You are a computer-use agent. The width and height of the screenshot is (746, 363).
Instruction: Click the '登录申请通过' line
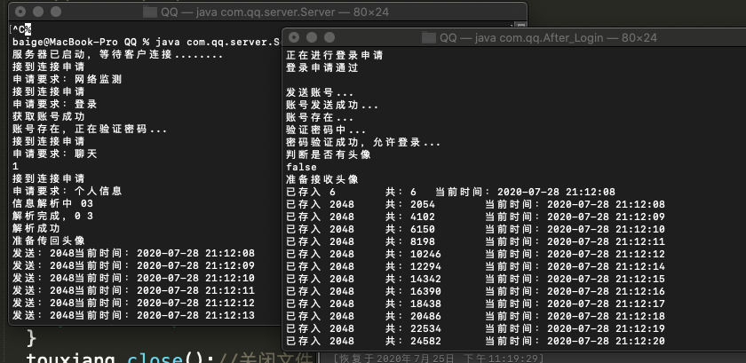[x=322, y=67]
